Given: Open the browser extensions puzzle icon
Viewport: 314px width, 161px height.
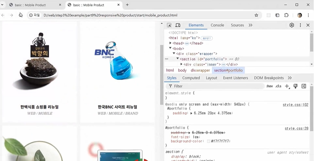Looking at the screenshot, I should (x=286, y=15).
